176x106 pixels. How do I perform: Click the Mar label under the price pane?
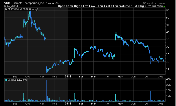tap(93, 77)
